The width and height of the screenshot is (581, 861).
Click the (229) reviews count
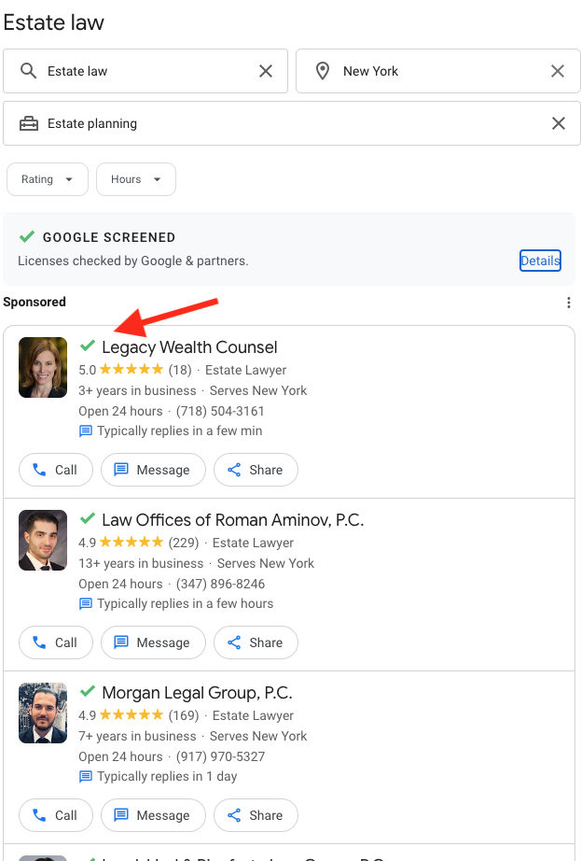click(x=184, y=543)
